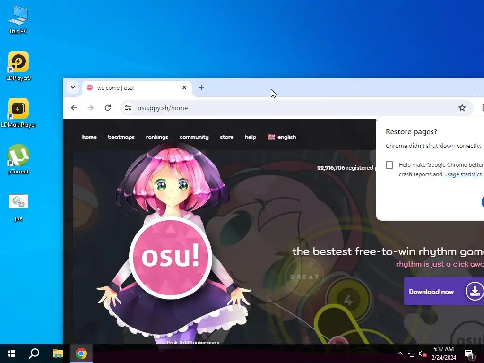Viewport: 484px width, 363px height.
Task: Click the Download now button
Action: pos(444,291)
